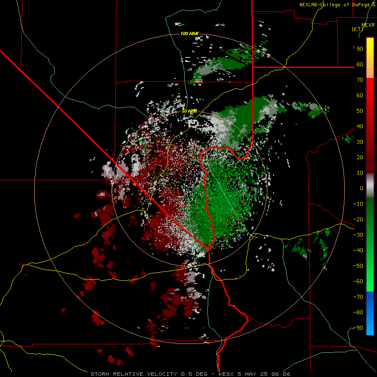Screen dimensions: 377x377
Task: Click the -90 value on the velocity scale
Action: pos(358,328)
